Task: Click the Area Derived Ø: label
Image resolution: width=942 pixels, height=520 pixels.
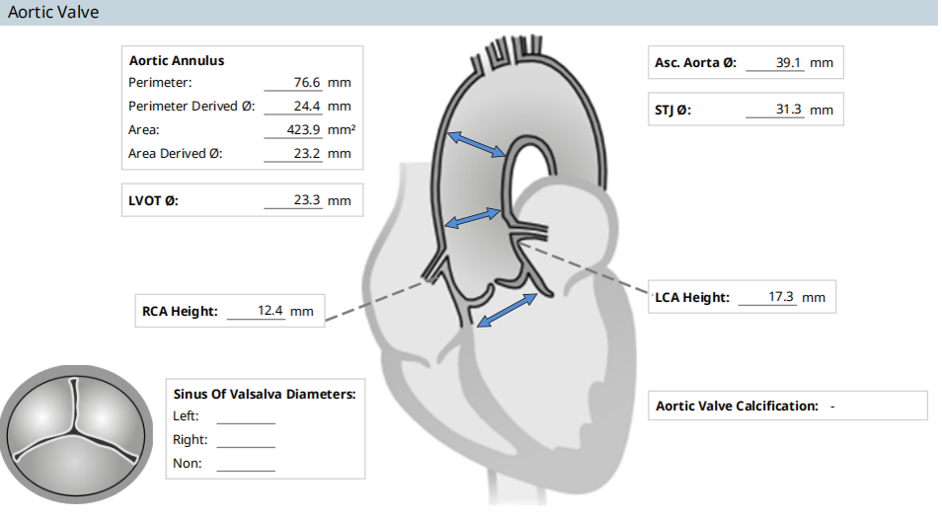Action: 176,154
